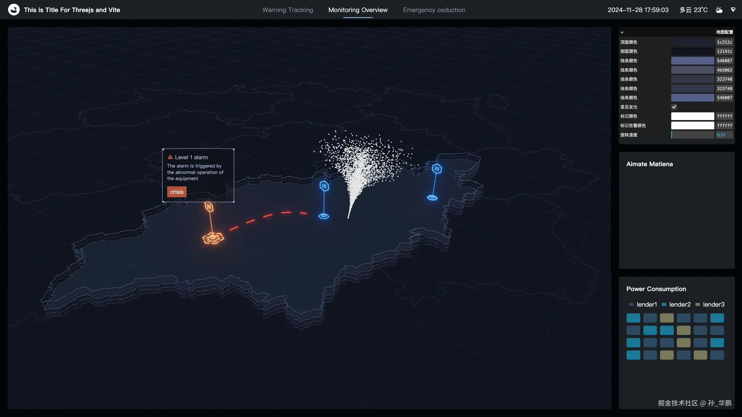
Task: Click the right-side blue hexagon map marker
Action: click(x=437, y=169)
